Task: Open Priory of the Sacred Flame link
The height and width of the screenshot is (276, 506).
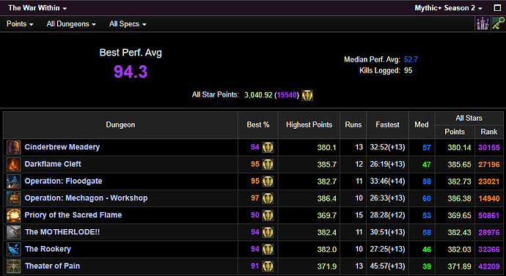Action: pyautogui.click(x=73, y=215)
